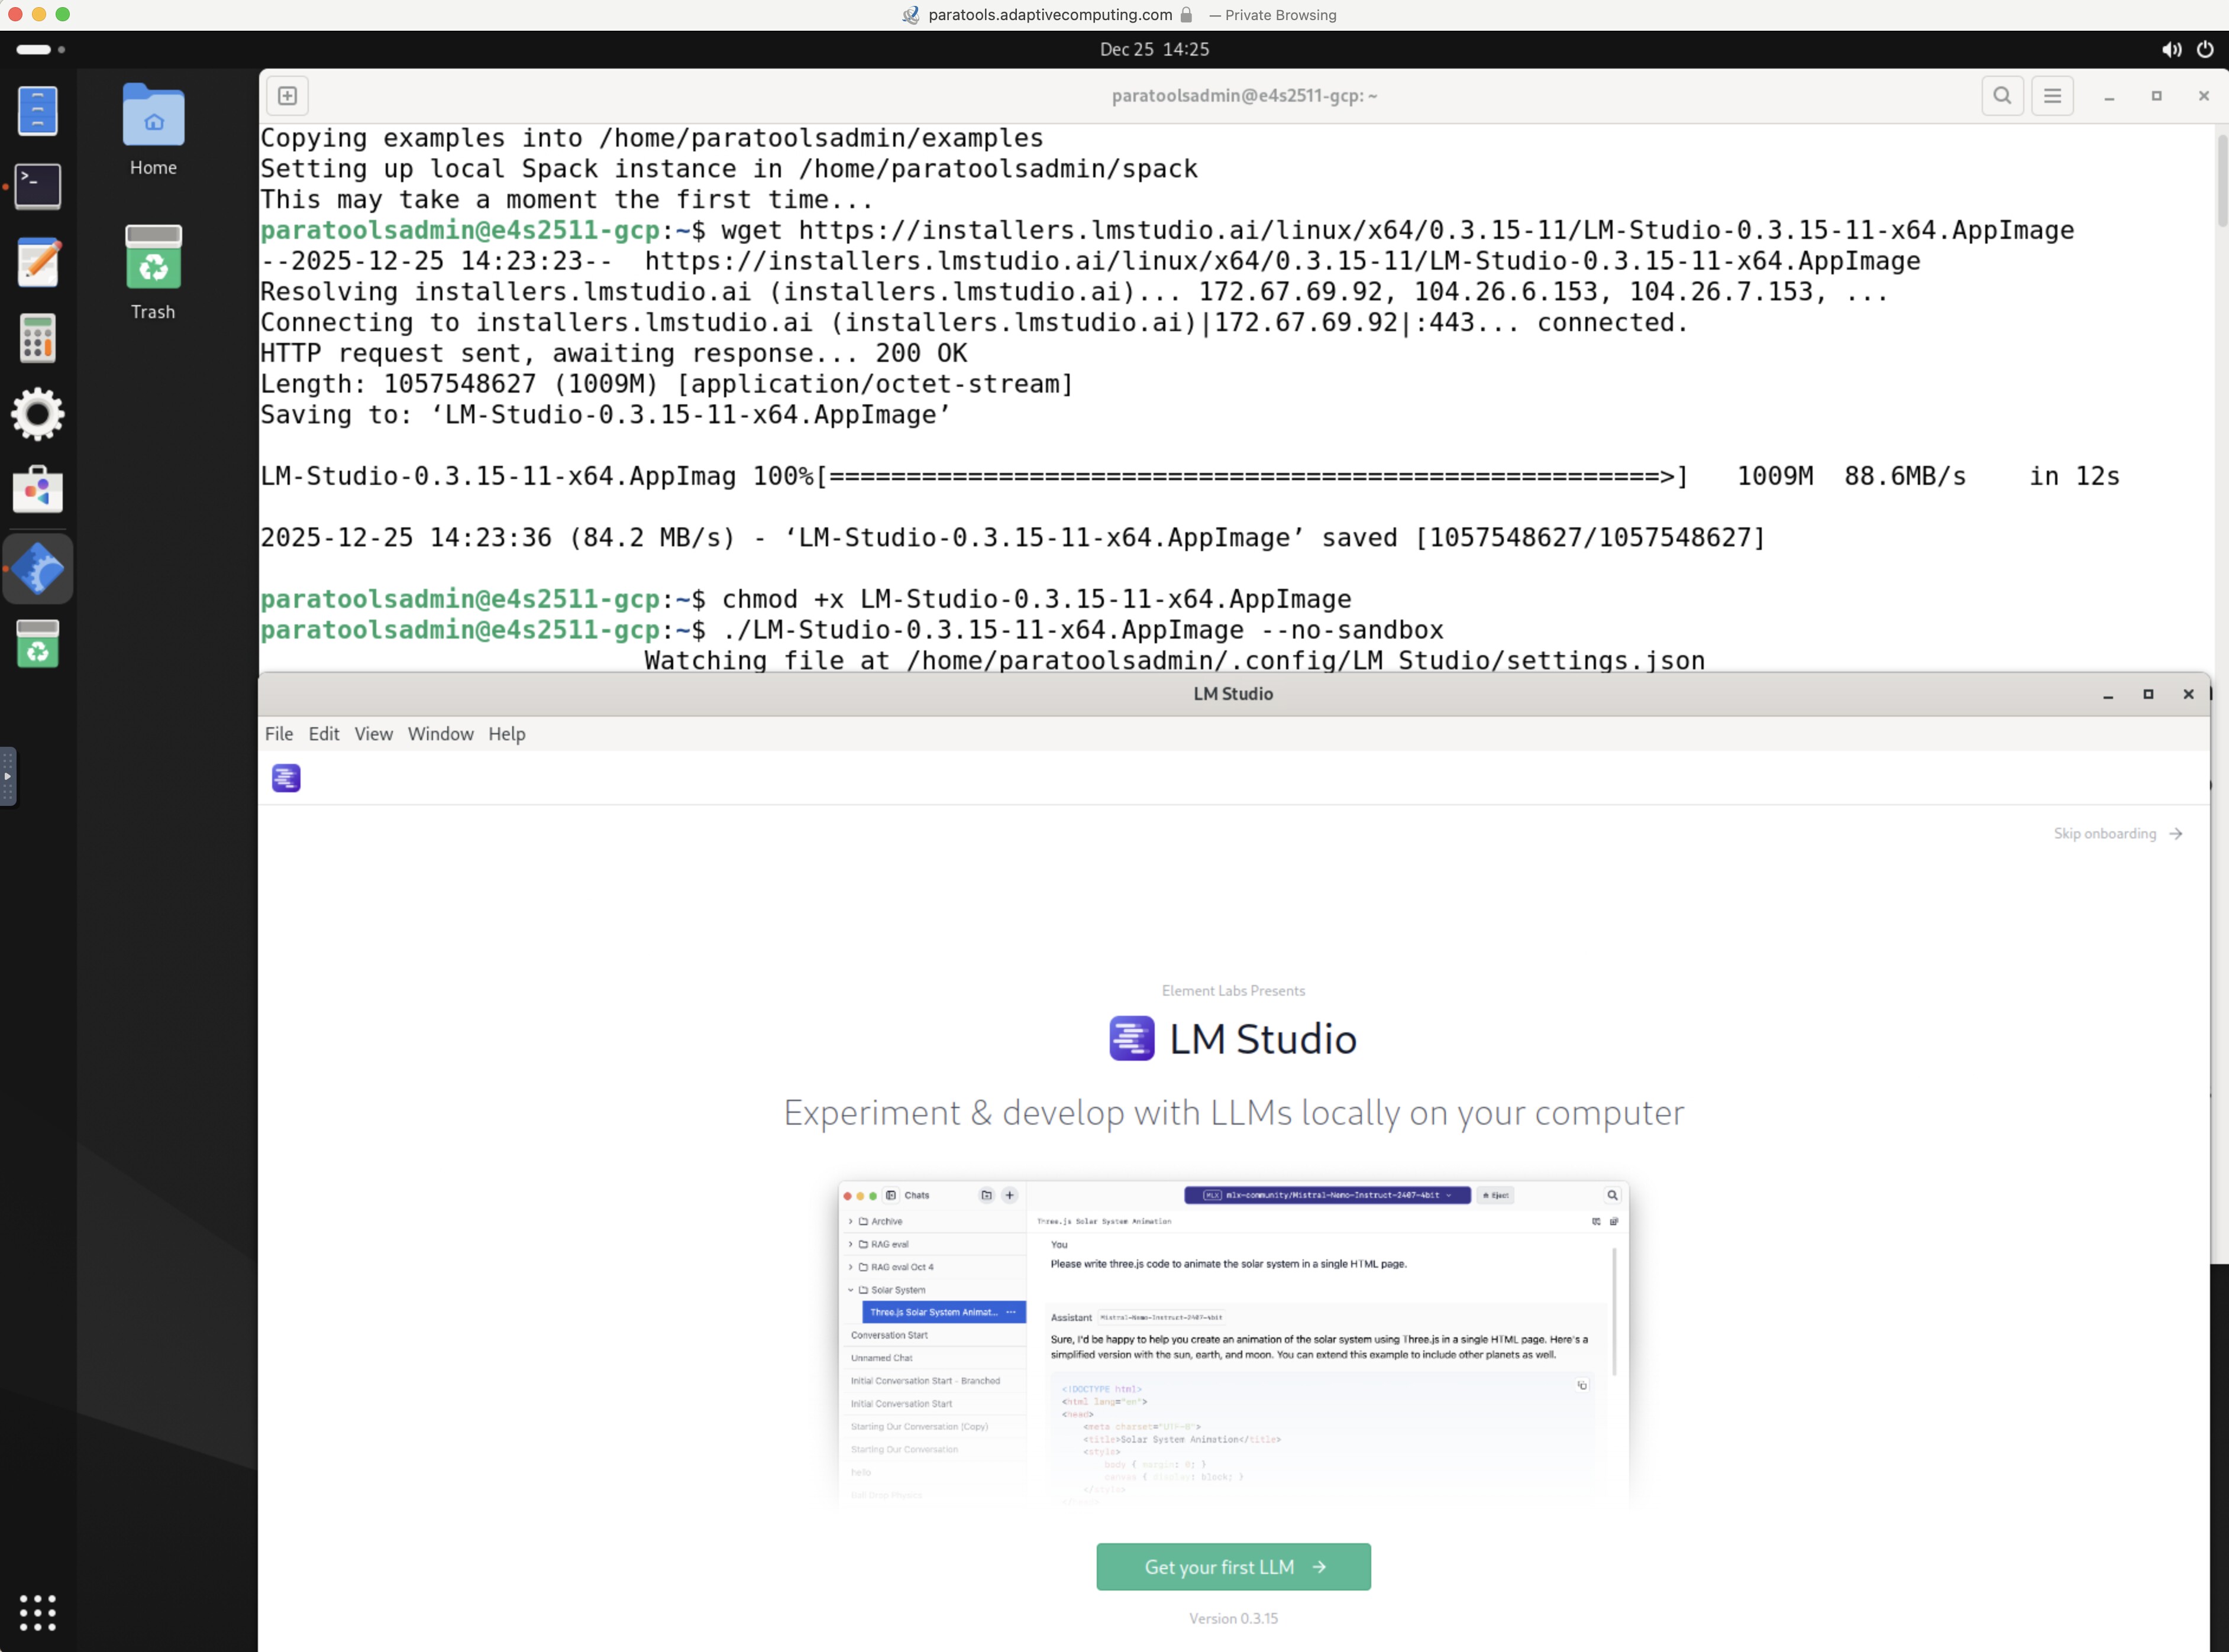Click the LM Studio logo in toolbar
Viewport: 2229px width, 1652px height.
coord(286,778)
